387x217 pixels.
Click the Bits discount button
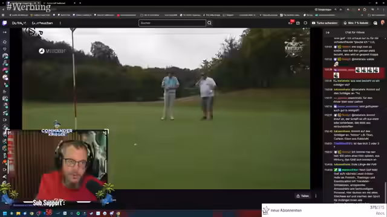tap(356, 23)
